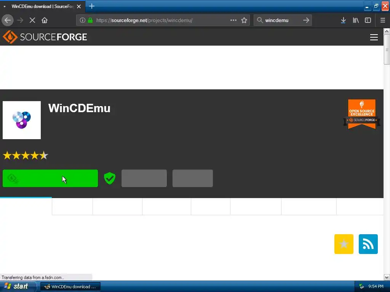Click the five-star rating of WinCDEmu
390x292 pixels.
26,156
